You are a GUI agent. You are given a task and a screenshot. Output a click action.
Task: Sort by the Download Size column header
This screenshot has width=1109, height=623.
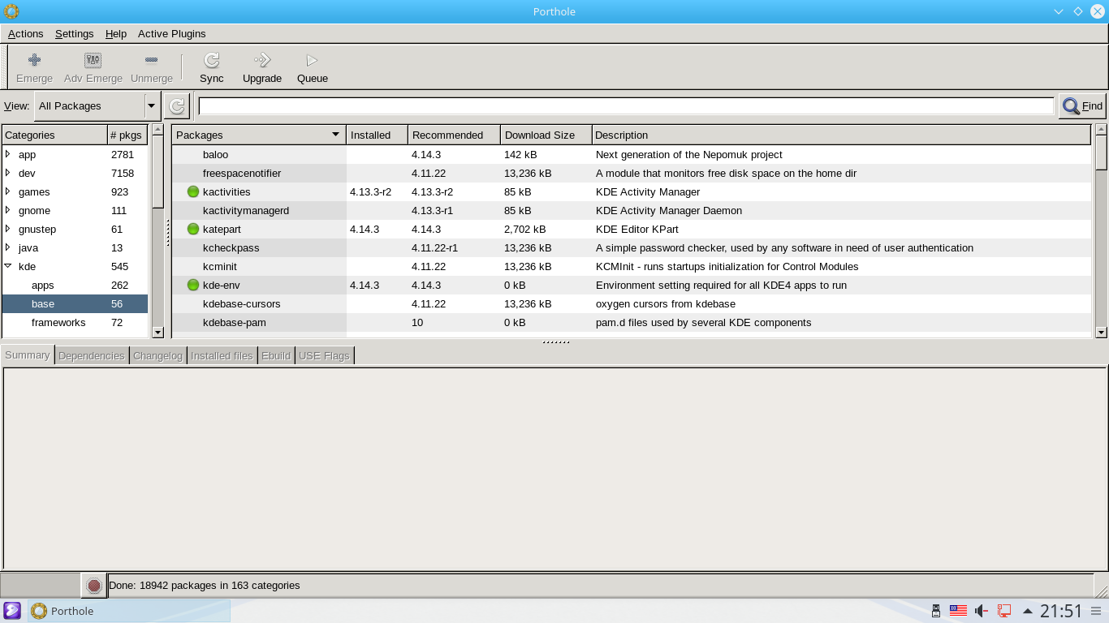pyautogui.click(x=546, y=135)
